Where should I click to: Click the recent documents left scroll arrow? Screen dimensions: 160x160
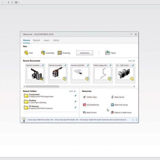tap(24, 87)
